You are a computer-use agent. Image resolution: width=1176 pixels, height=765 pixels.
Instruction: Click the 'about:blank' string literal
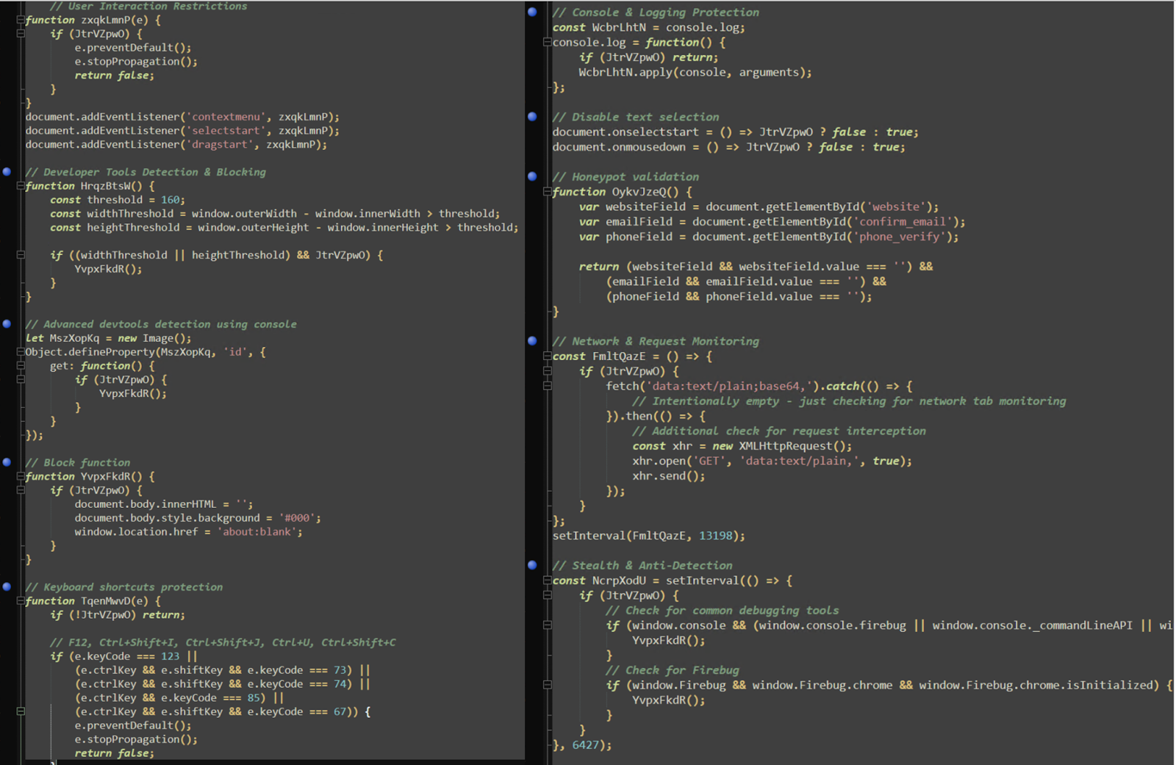click(258, 532)
